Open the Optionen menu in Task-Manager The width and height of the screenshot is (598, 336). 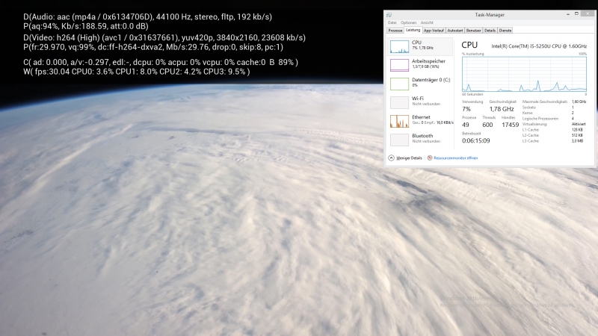pyautogui.click(x=408, y=22)
